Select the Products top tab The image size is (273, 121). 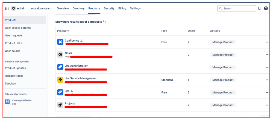click(x=94, y=8)
